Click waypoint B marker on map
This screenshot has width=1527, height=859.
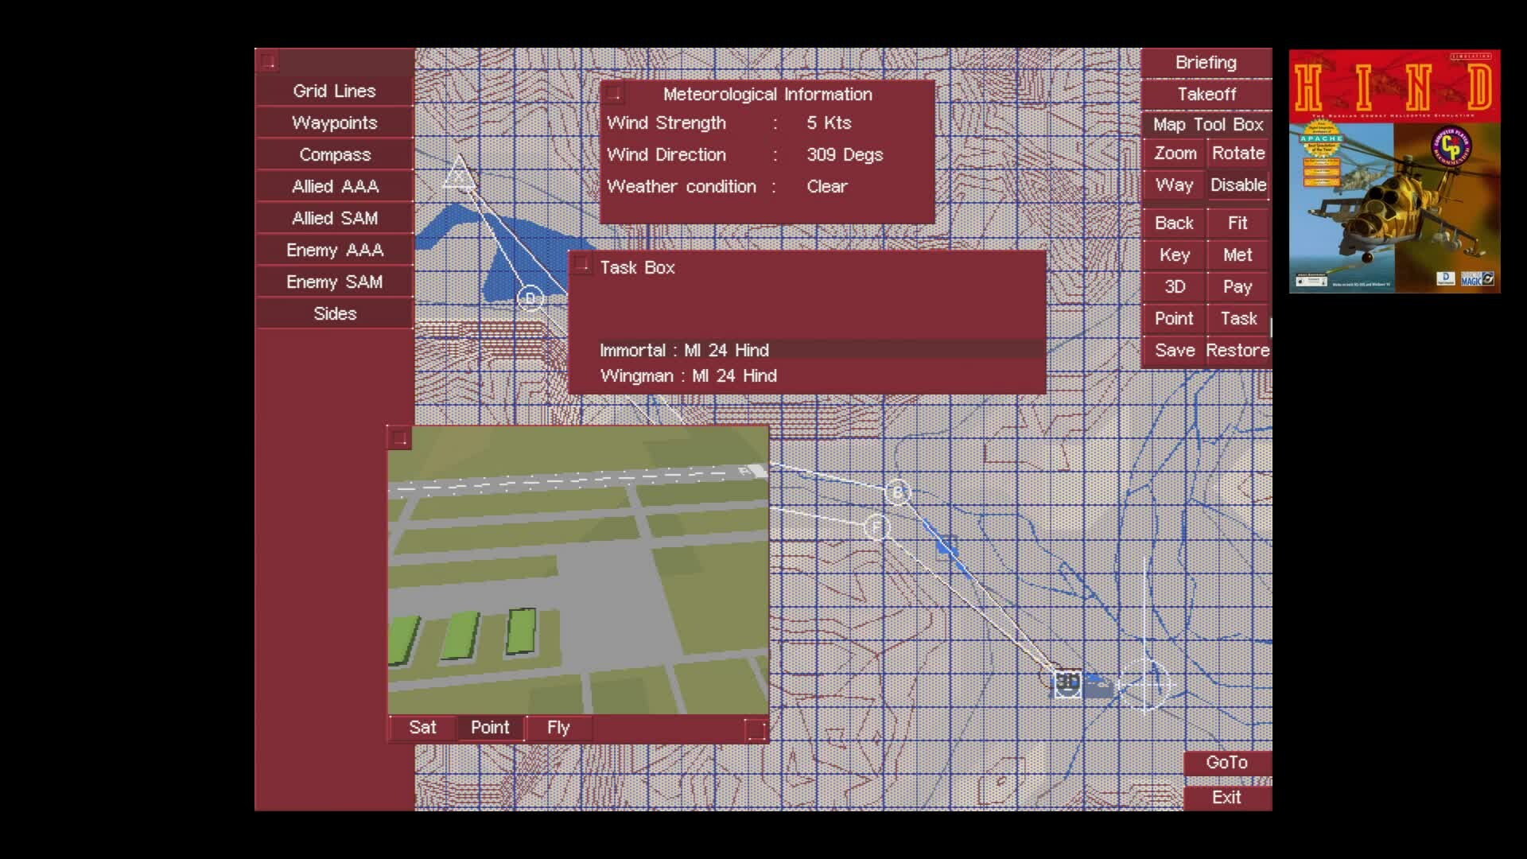pyautogui.click(x=898, y=492)
